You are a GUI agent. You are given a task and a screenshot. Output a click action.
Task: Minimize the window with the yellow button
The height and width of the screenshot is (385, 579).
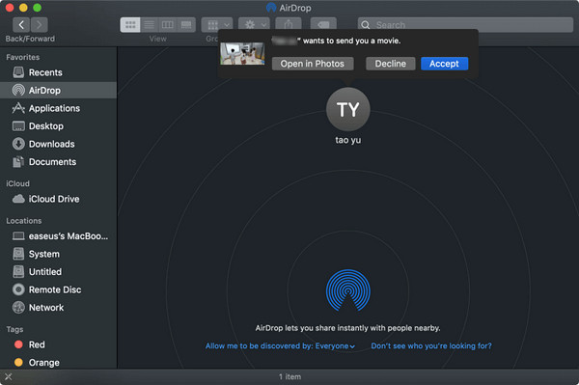tap(23, 8)
